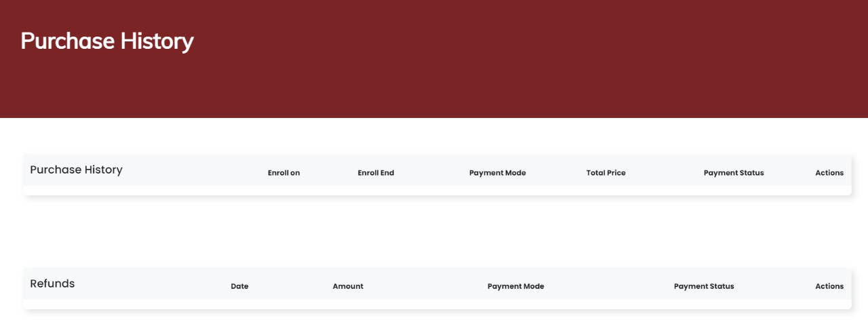Select Payment Status header in Refunds table
Image resolution: width=868 pixels, height=331 pixels.
pos(704,286)
